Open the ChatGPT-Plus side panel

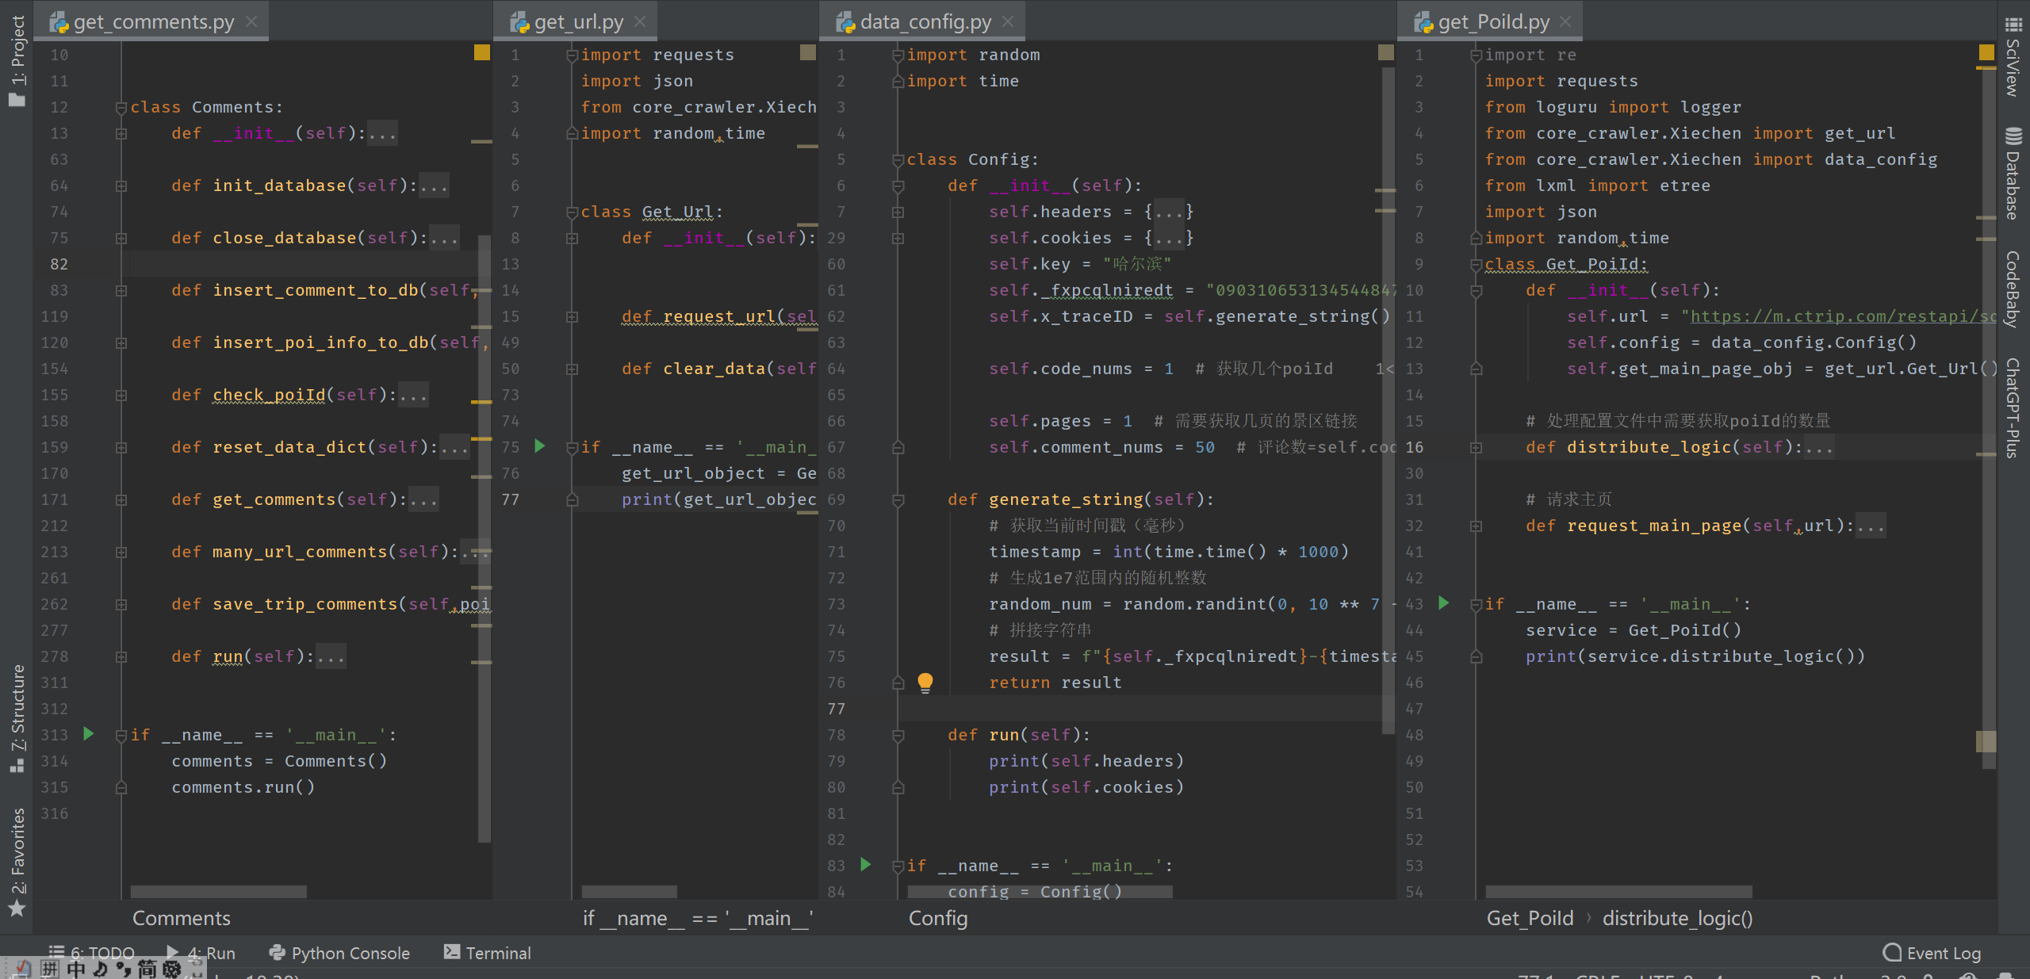click(2013, 407)
